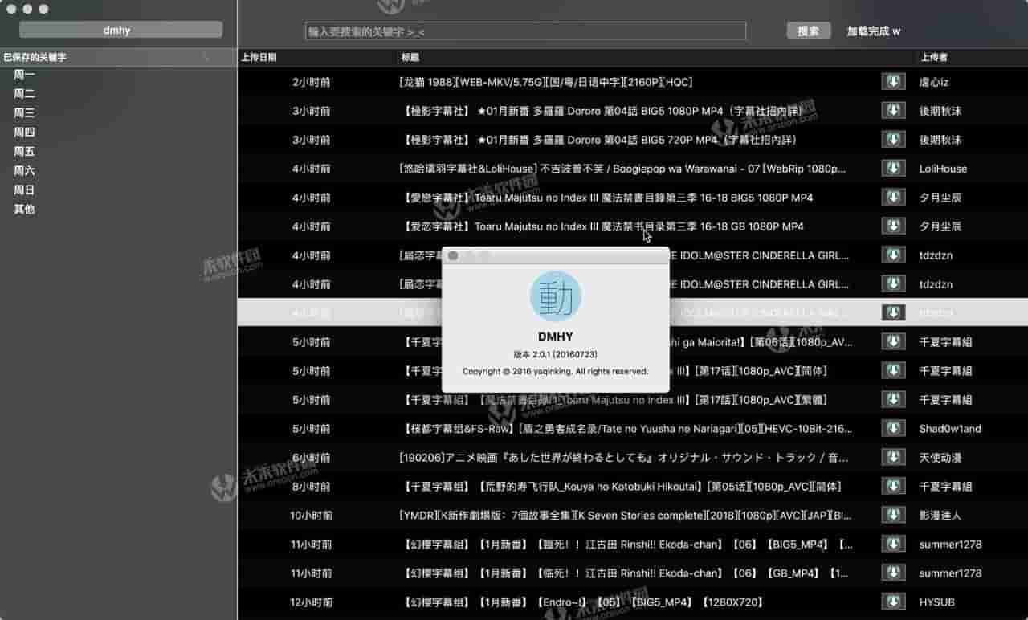The width and height of the screenshot is (1028, 620).
Task: Click the 10小时前 upload time cell
Action: click(x=312, y=516)
